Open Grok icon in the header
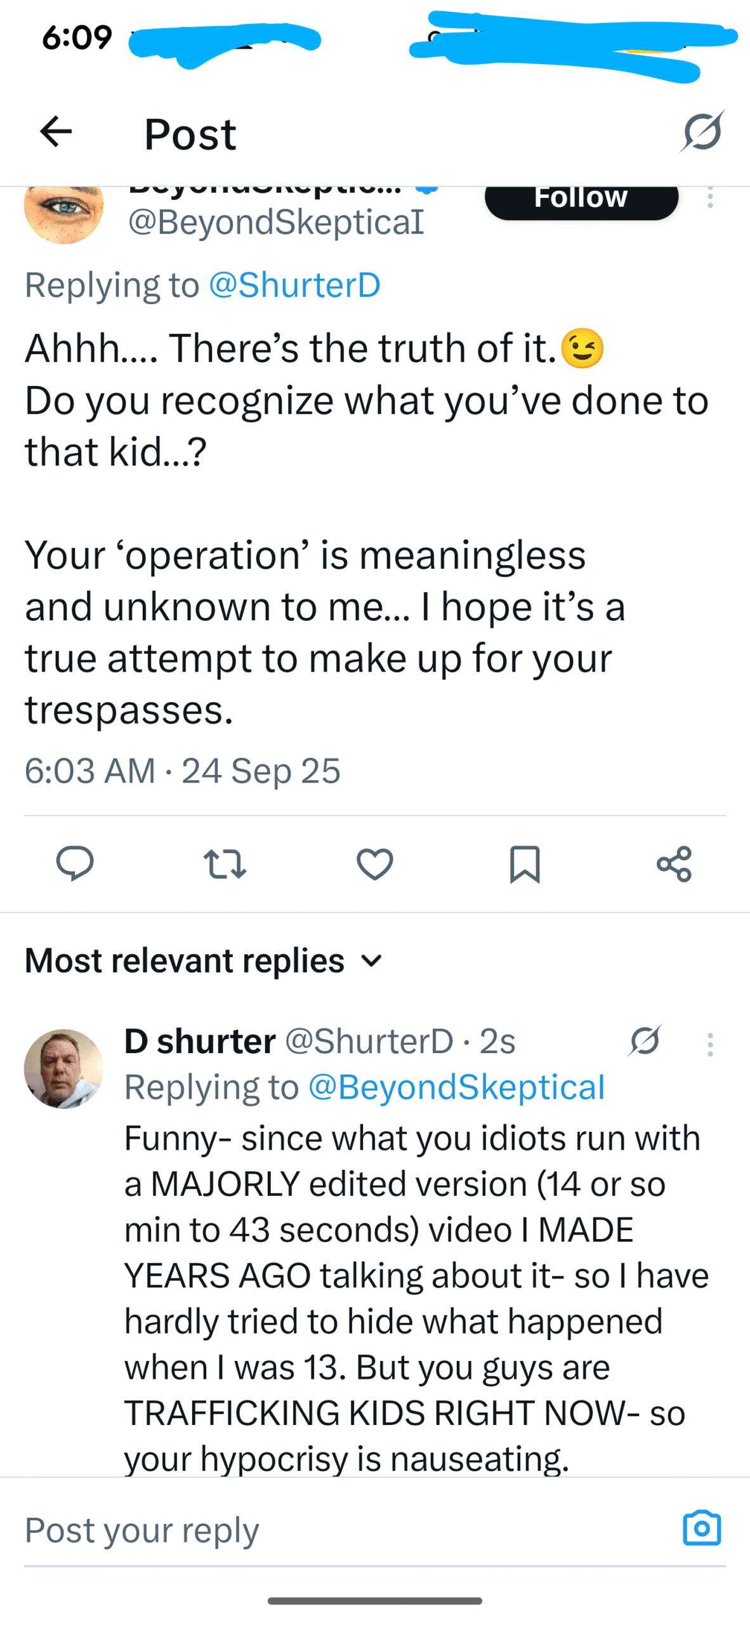The height and width of the screenshot is (1625, 750). [x=702, y=132]
